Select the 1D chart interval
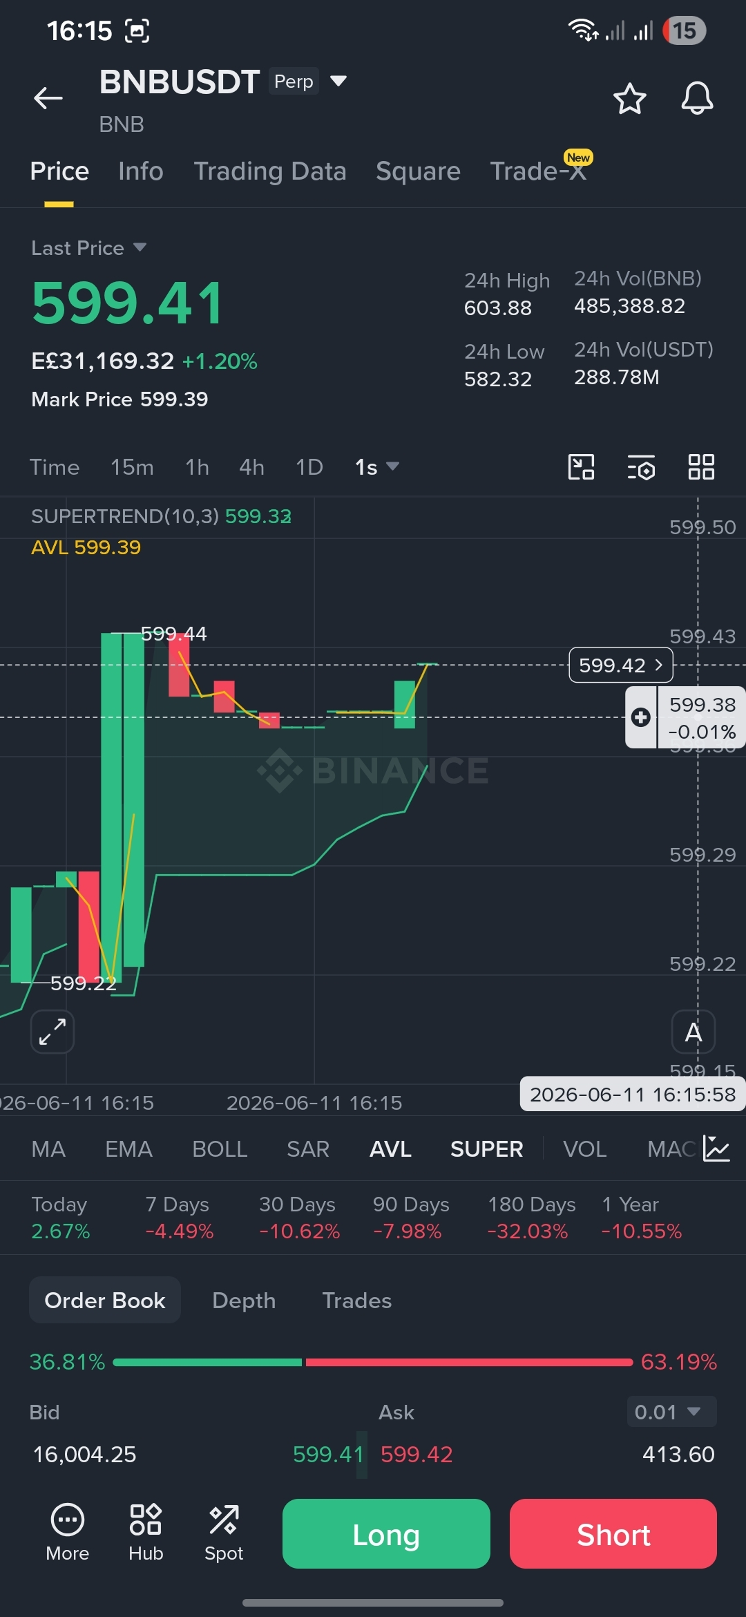This screenshot has width=746, height=1617. point(309,467)
